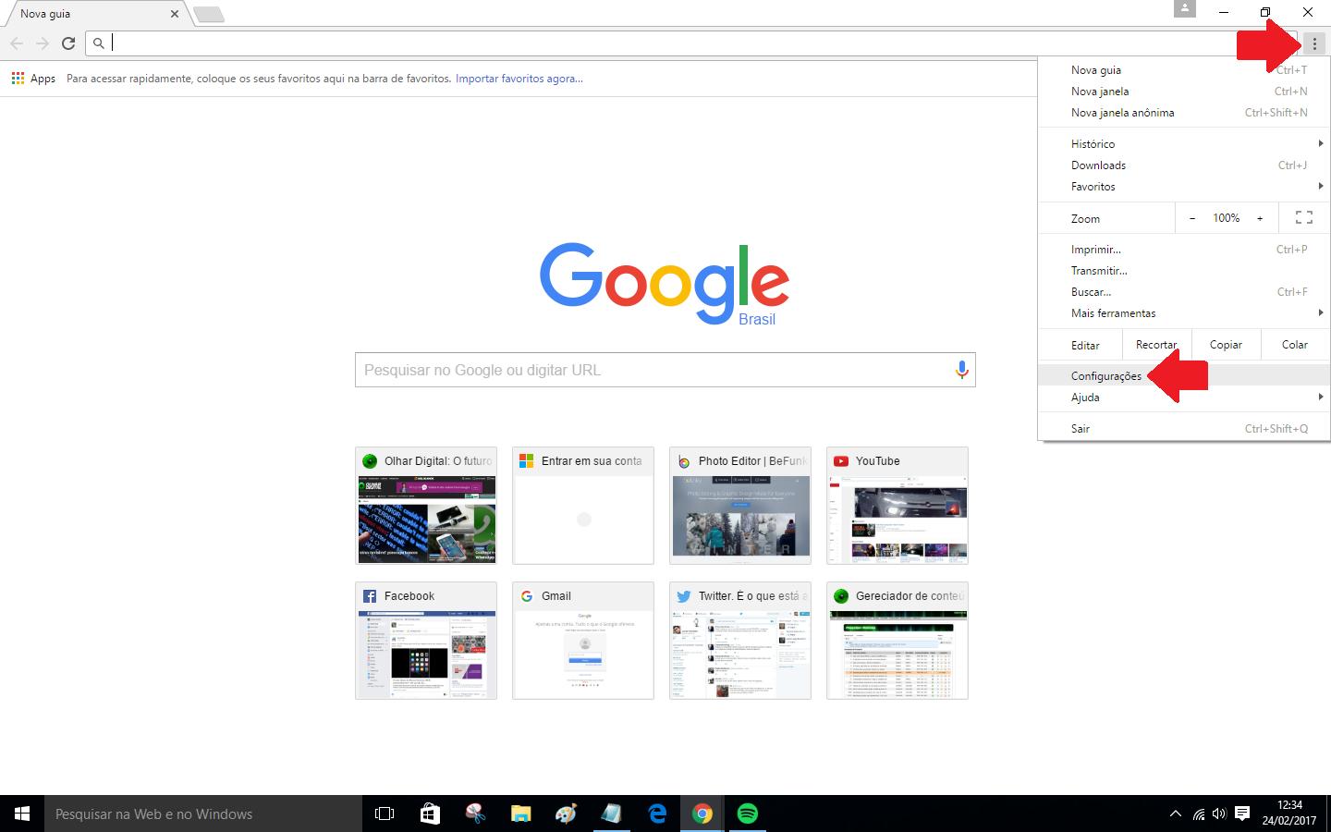Open the three-dot Chrome menu button
Viewport: 1331px width, 832px height.
click(1314, 43)
